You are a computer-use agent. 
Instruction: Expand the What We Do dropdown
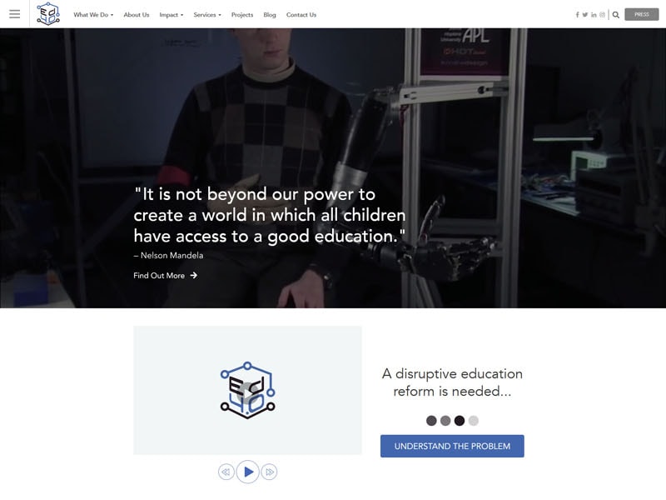[93, 15]
